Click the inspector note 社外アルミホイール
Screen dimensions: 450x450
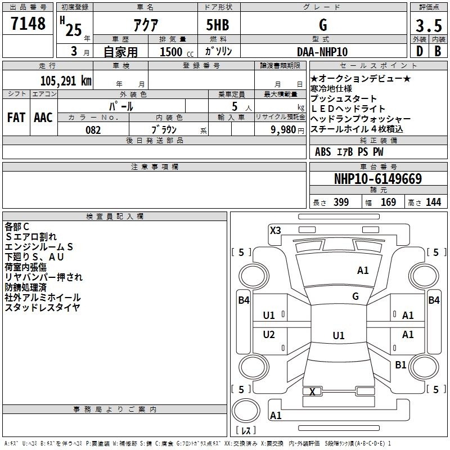(x=43, y=297)
